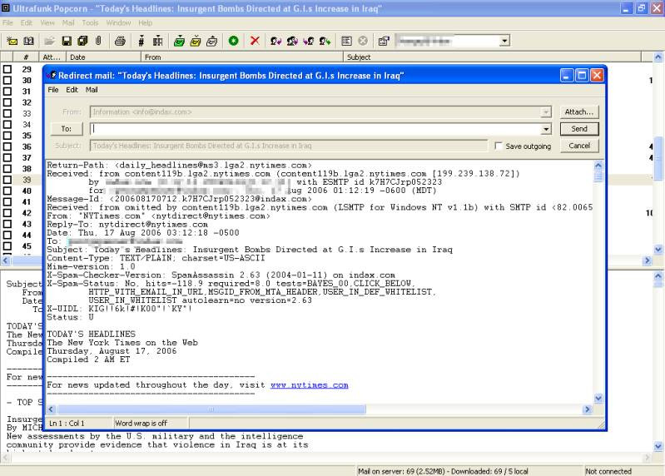Viewport: 665px width, 476px height.
Task: Click the 'Word wrap is off' status text
Action: click(x=141, y=423)
